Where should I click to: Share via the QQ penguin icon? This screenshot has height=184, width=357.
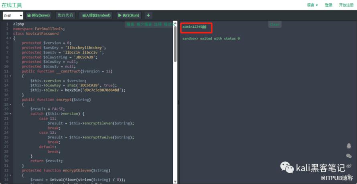349,146
